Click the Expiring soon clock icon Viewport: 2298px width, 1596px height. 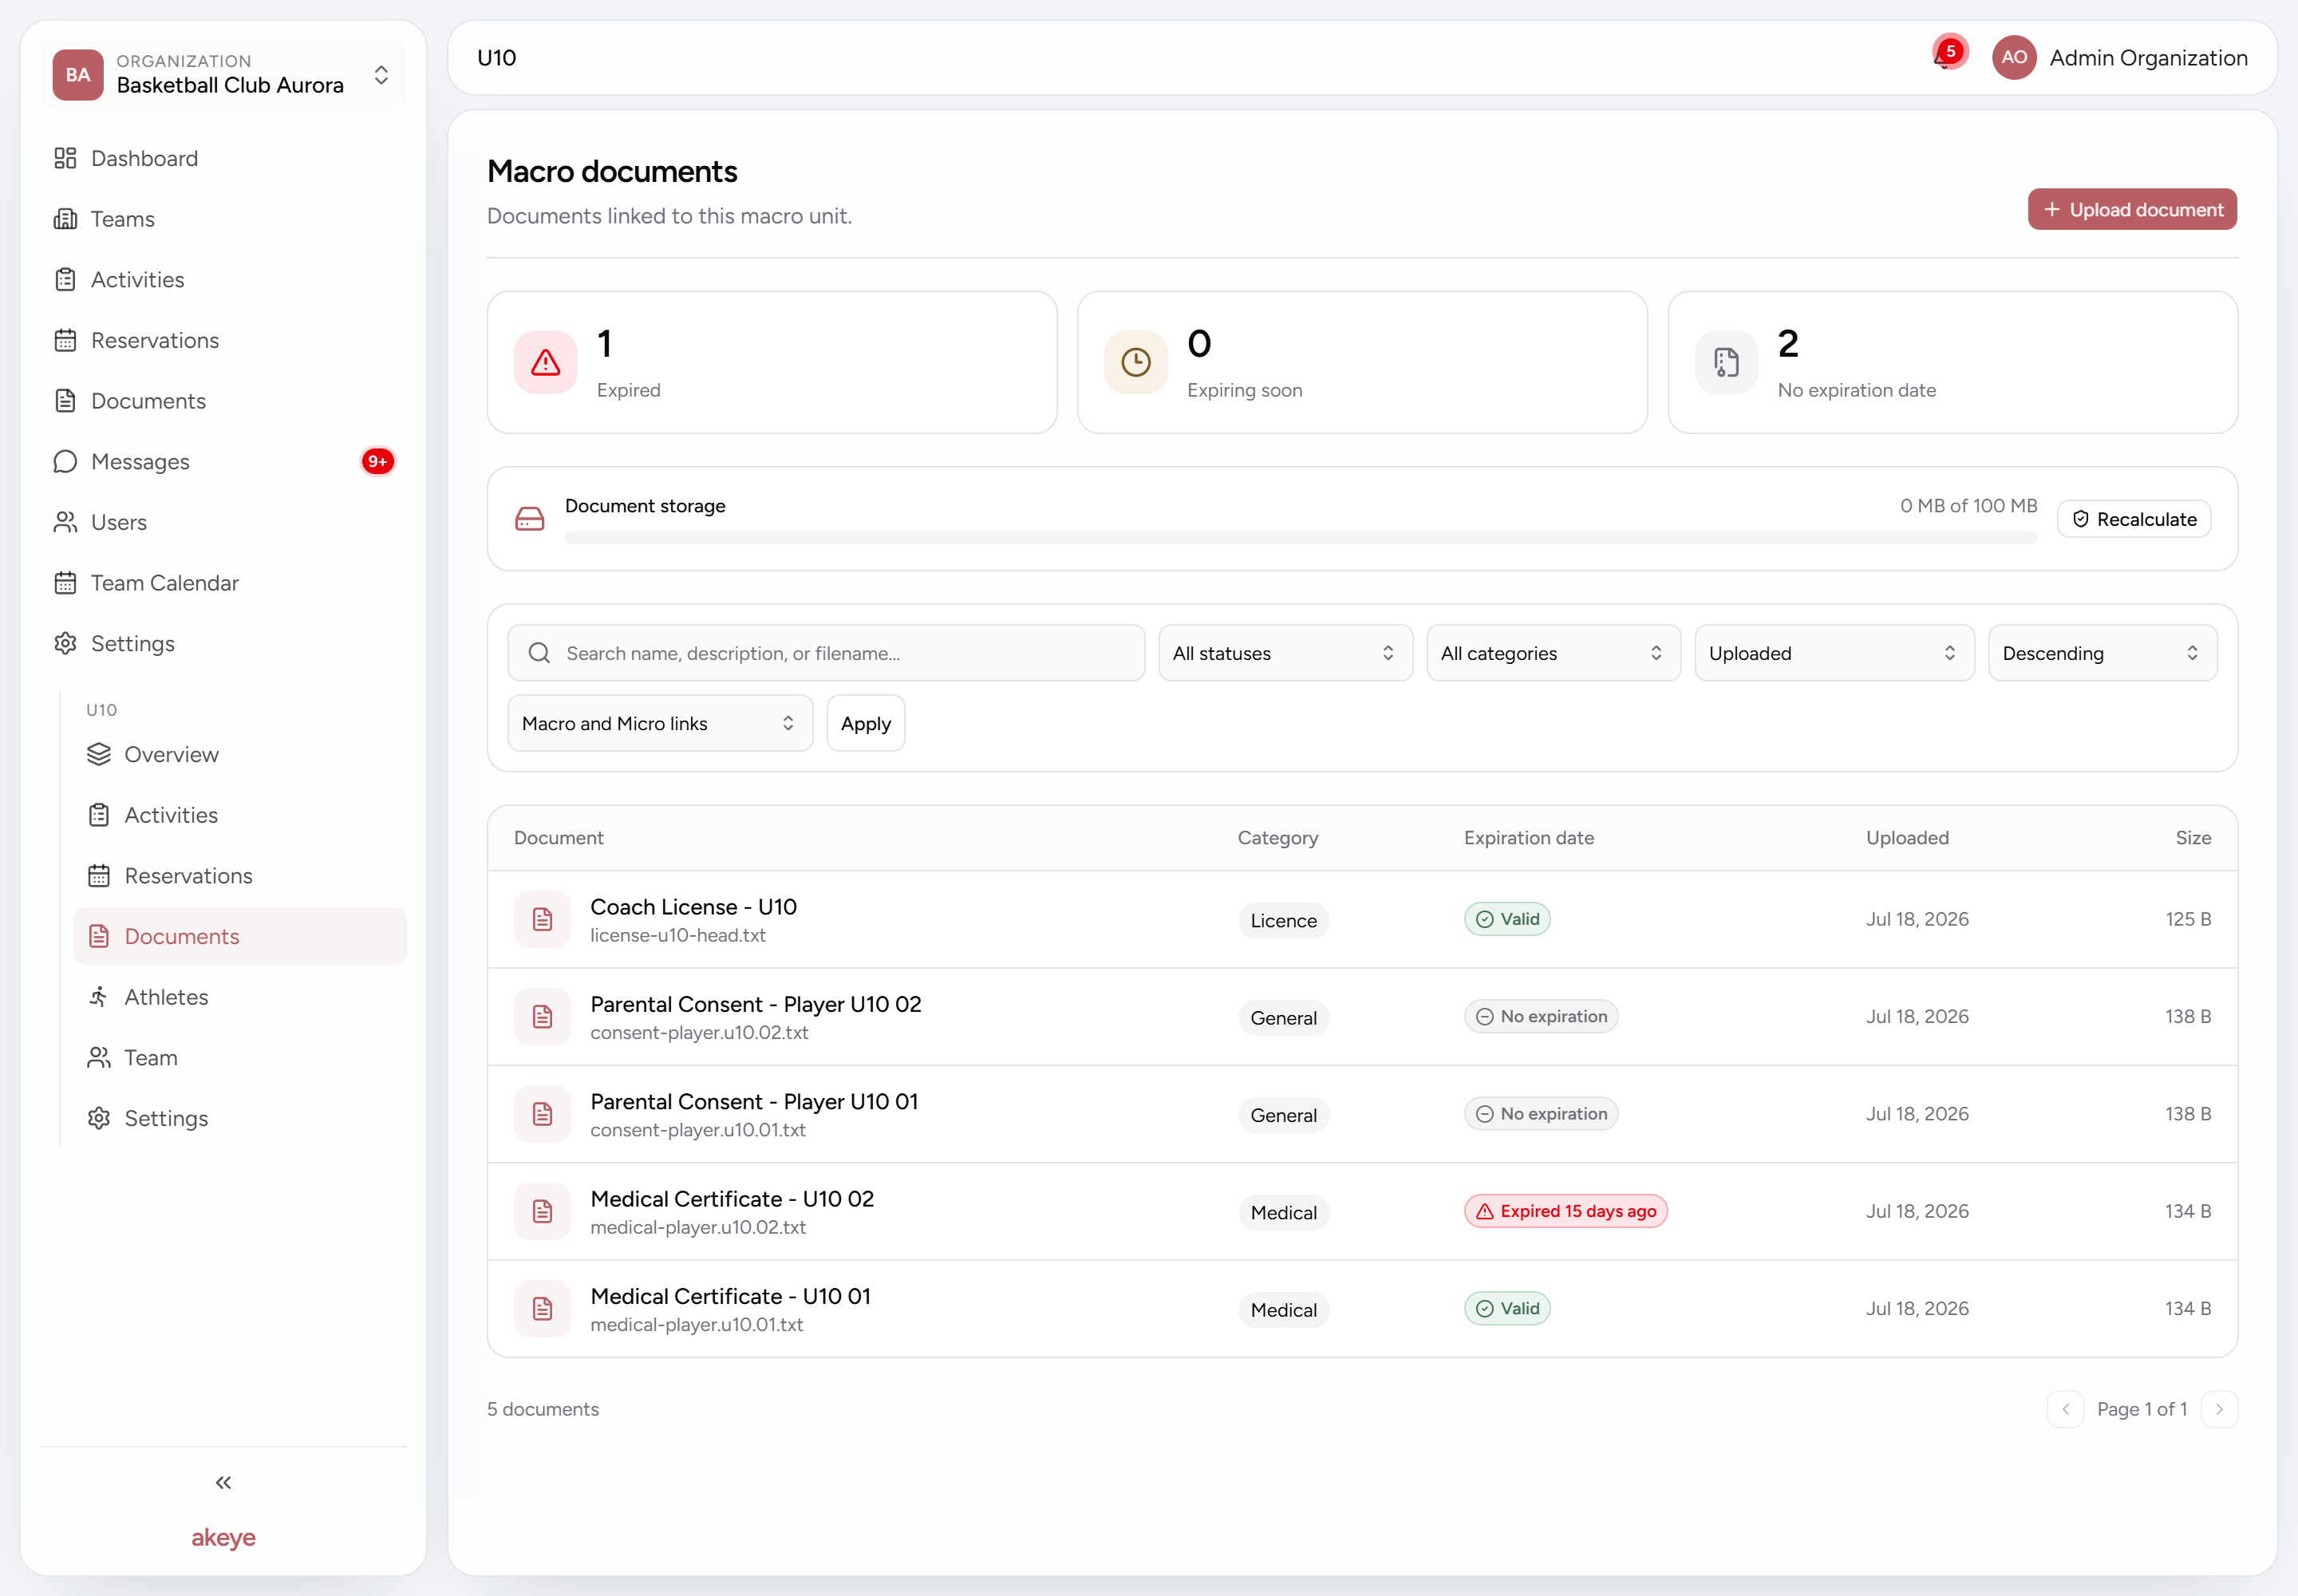pos(1135,362)
